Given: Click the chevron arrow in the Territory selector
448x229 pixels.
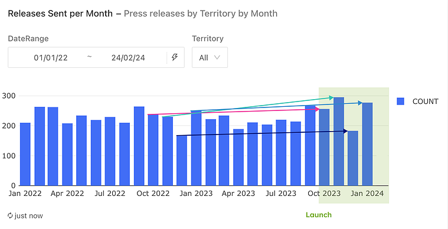Looking at the screenshot, I should [217, 57].
